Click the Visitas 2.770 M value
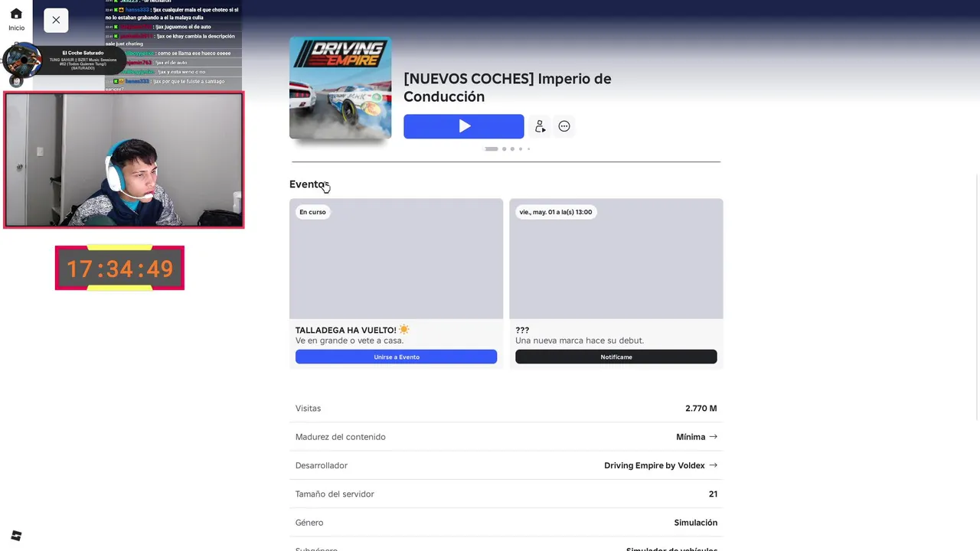The width and height of the screenshot is (980, 551). [x=701, y=409]
